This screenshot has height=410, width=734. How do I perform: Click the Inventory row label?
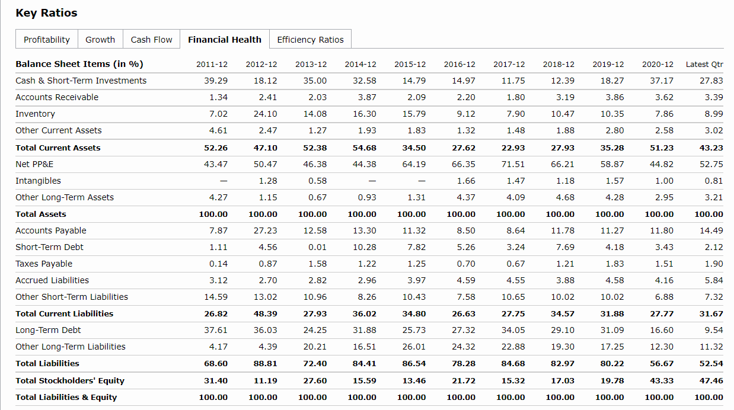(x=35, y=114)
